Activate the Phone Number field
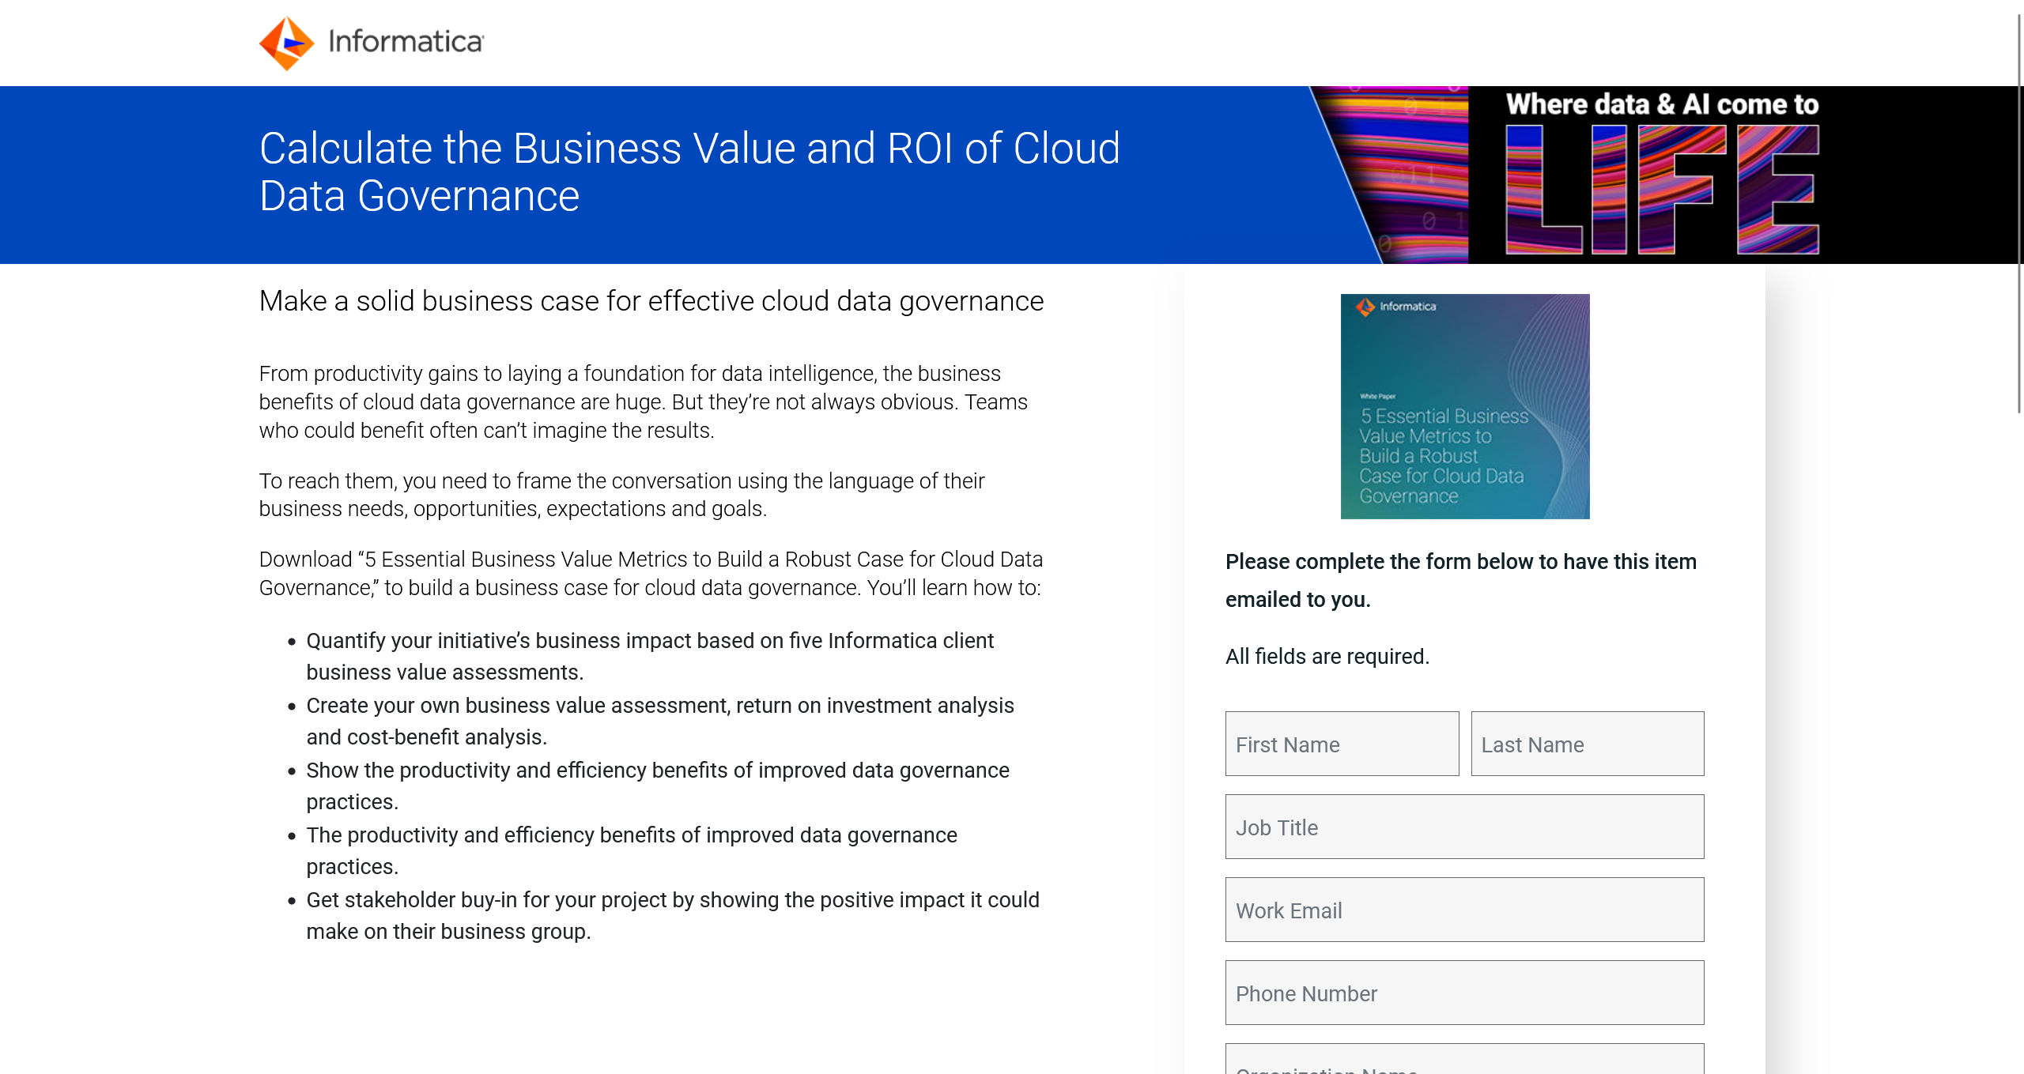Screen dimensions: 2024x1074 click(1465, 993)
